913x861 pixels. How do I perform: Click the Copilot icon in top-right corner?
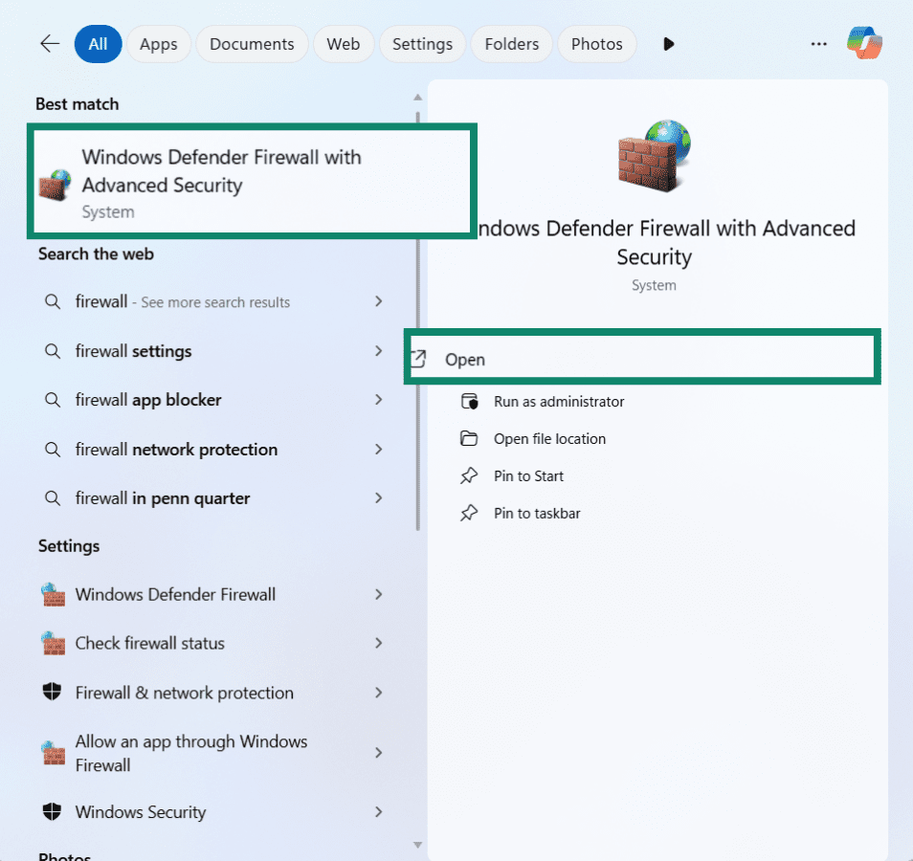(x=864, y=43)
